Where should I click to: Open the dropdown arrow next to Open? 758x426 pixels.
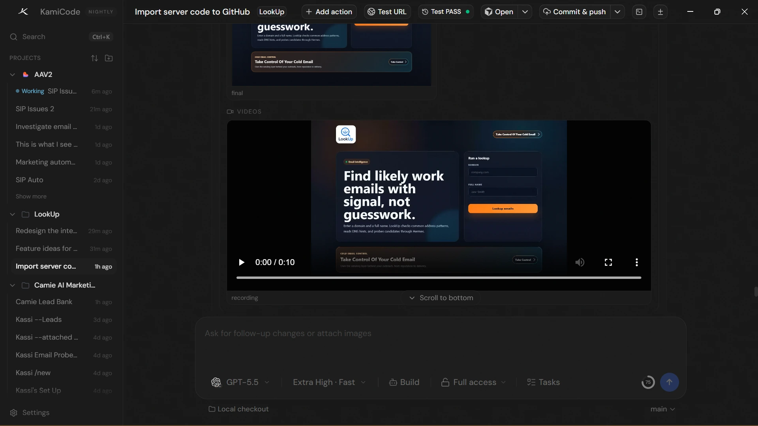525,12
